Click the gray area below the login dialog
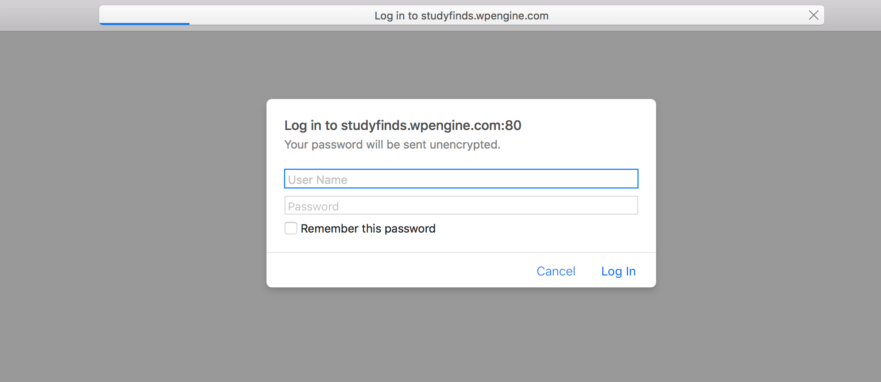The height and width of the screenshot is (382, 881). point(461,335)
